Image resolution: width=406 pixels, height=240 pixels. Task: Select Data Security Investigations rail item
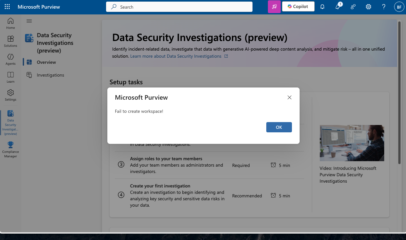[x=11, y=123]
